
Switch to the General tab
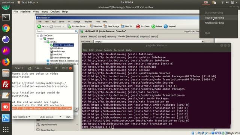point(84,37)
